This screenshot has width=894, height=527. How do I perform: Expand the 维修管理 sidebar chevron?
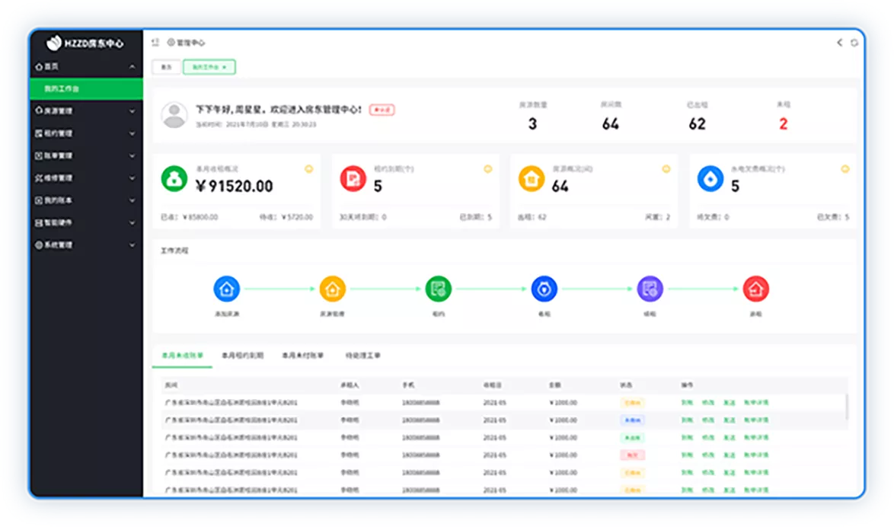pyautogui.click(x=133, y=178)
